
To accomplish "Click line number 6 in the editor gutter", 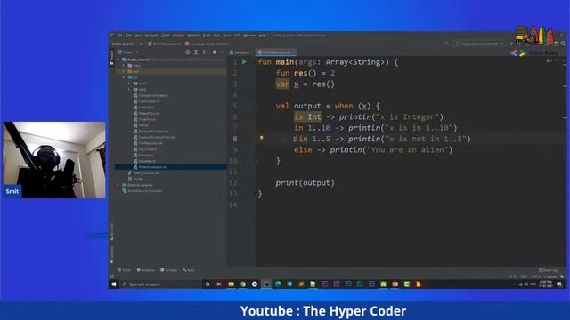I will tap(235, 116).
